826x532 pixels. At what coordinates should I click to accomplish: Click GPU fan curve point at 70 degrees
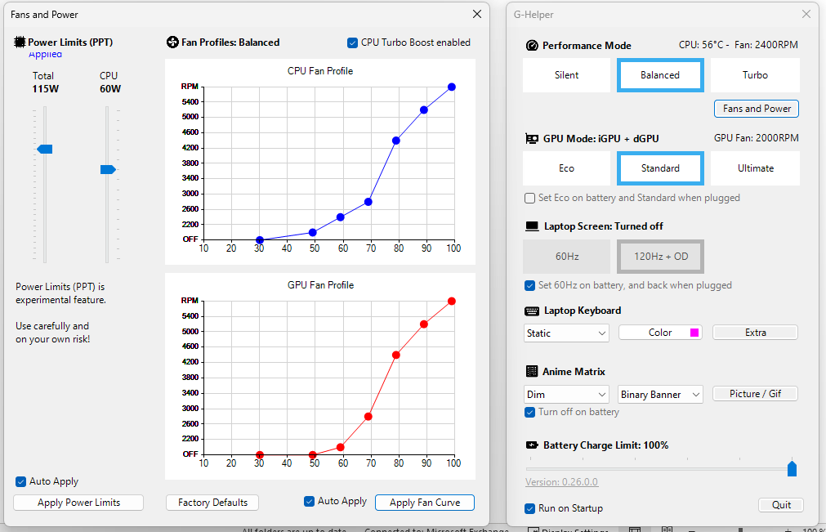pos(368,417)
